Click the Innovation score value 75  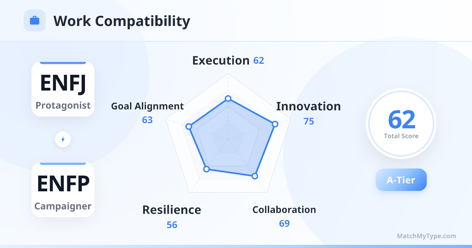coord(309,121)
